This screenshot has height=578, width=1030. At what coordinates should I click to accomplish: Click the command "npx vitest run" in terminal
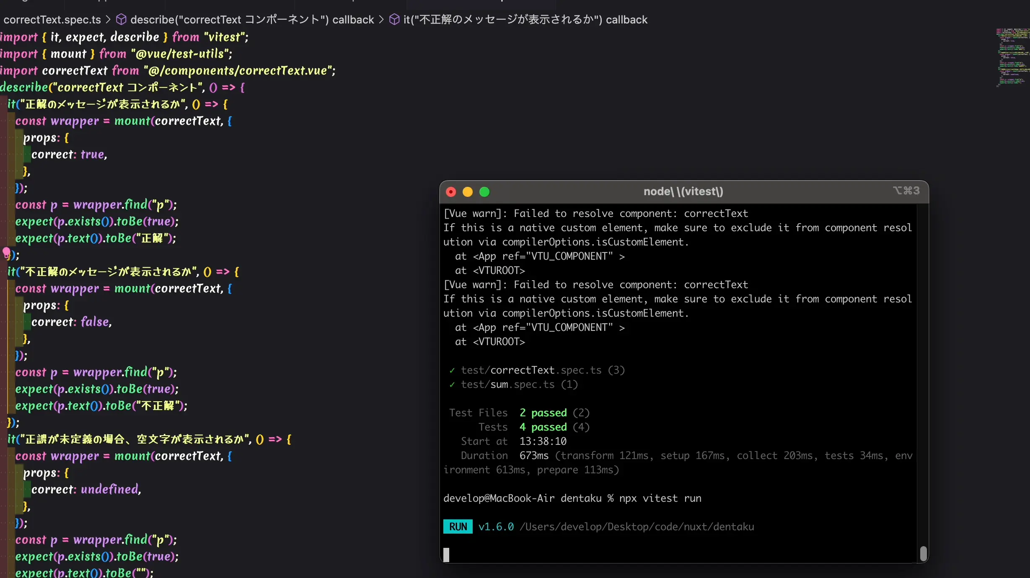660,498
